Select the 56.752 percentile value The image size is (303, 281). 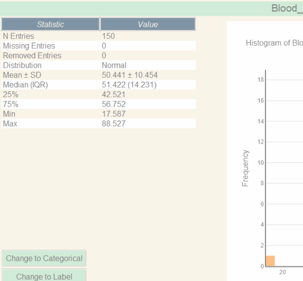click(x=113, y=104)
